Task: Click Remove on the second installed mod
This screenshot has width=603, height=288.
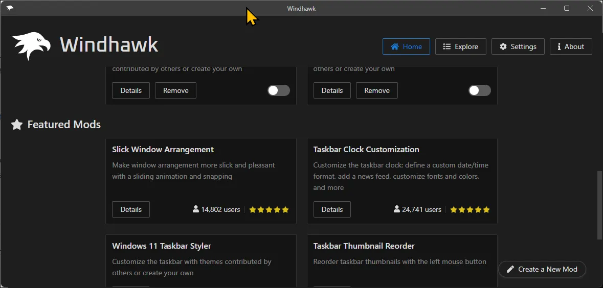Action: coord(377,90)
